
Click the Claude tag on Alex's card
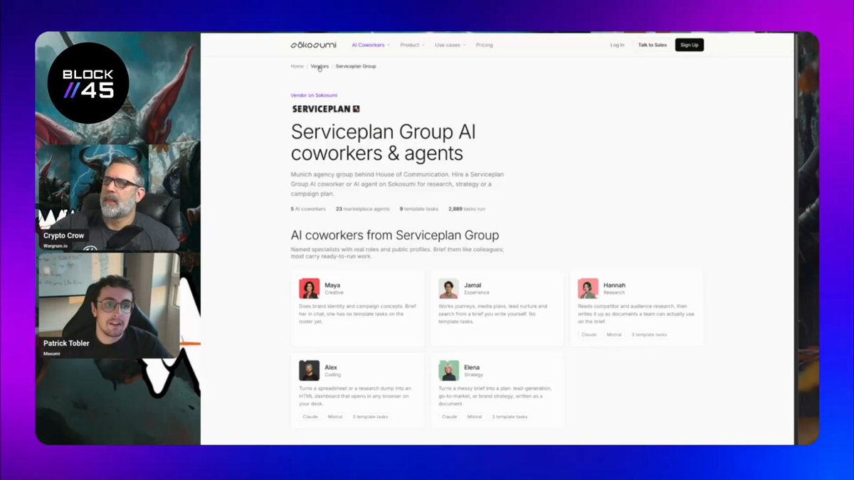310,417
